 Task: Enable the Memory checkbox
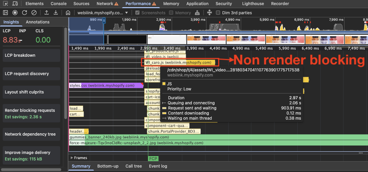click(171, 13)
